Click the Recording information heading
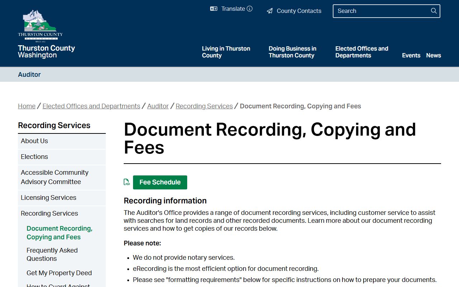 pos(165,201)
